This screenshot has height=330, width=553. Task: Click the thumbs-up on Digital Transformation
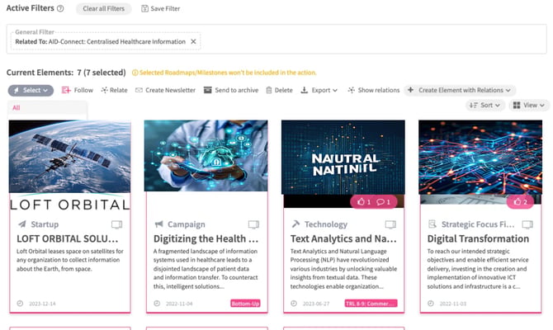point(520,201)
